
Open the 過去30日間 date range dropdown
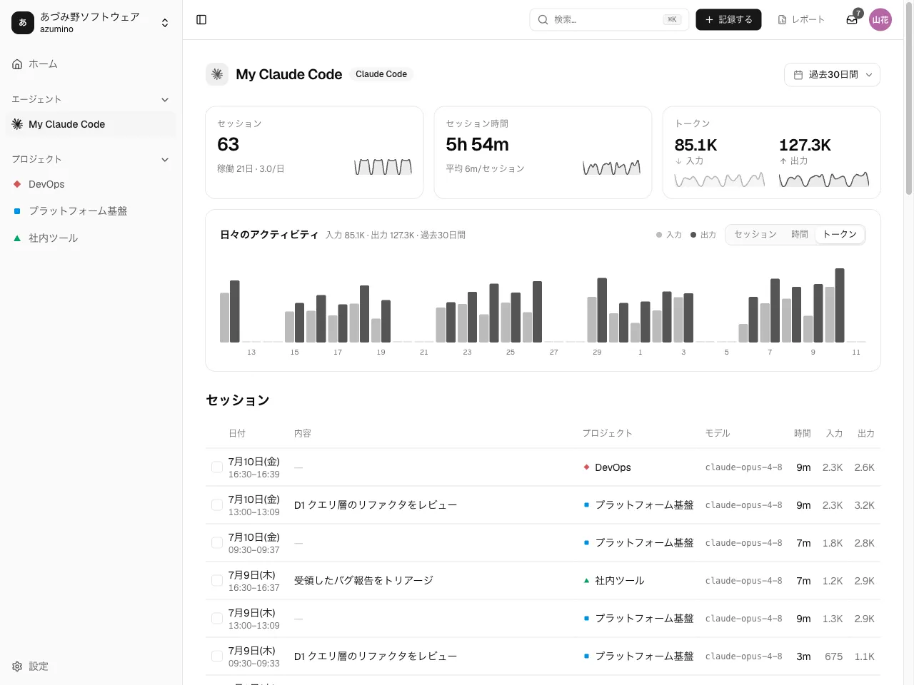pos(832,75)
